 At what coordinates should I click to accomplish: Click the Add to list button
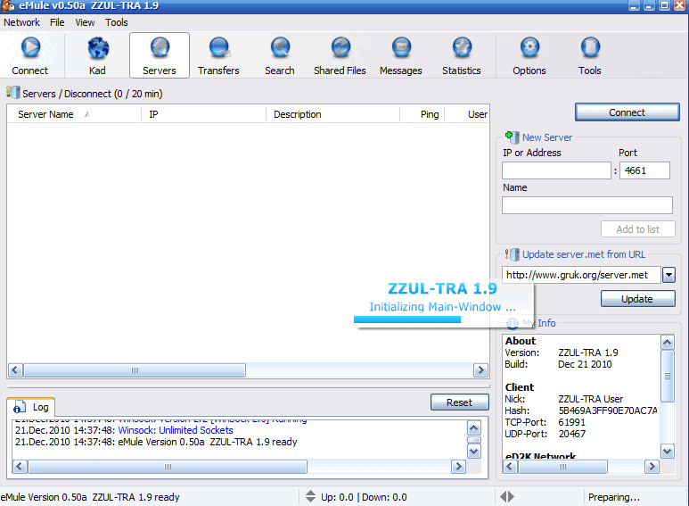click(x=637, y=229)
